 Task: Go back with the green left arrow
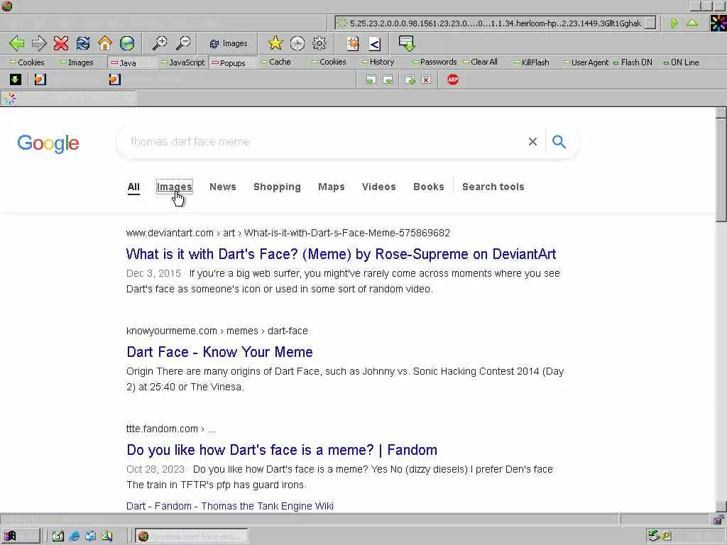(17, 43)
